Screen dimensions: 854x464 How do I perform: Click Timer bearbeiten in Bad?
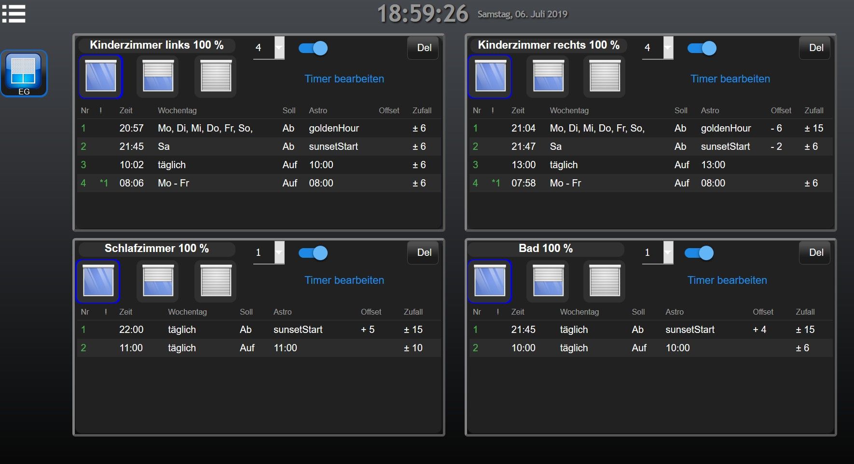tap(727, 280)
